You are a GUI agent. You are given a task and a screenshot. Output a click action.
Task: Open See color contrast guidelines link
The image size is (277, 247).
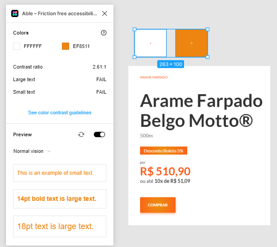point(60,113)
